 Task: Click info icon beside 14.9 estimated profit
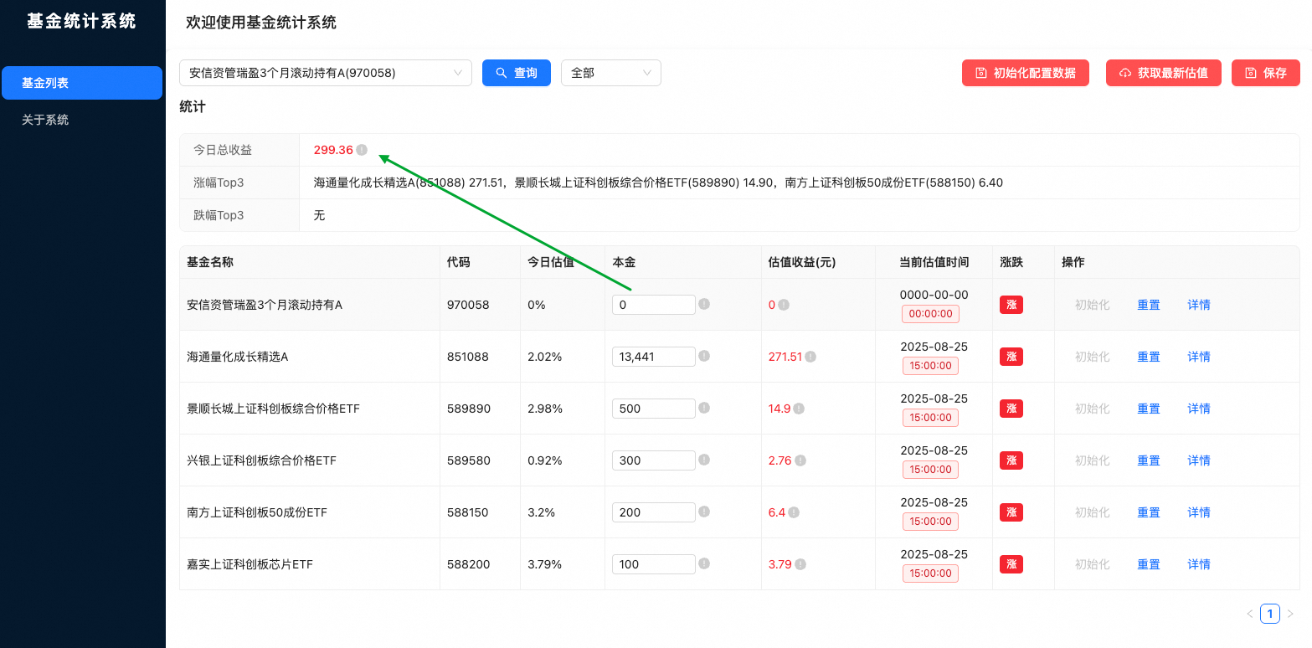click(x=799, y=409)
